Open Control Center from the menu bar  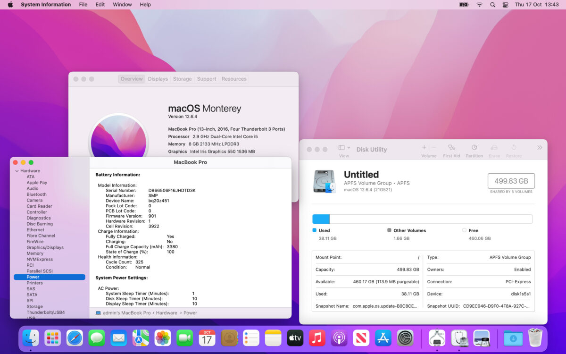pyautogui.click(x=506, y=5)
